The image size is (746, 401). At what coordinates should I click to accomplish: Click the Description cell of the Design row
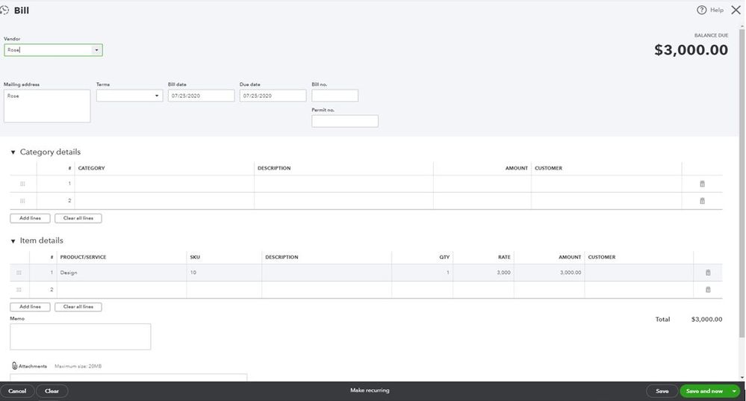(x=326, y=273)
